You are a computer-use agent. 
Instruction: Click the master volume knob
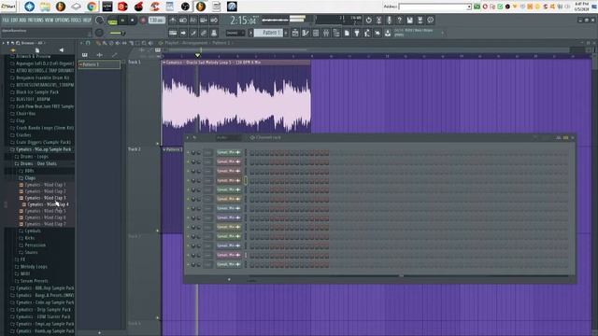[x=100, y=21]
